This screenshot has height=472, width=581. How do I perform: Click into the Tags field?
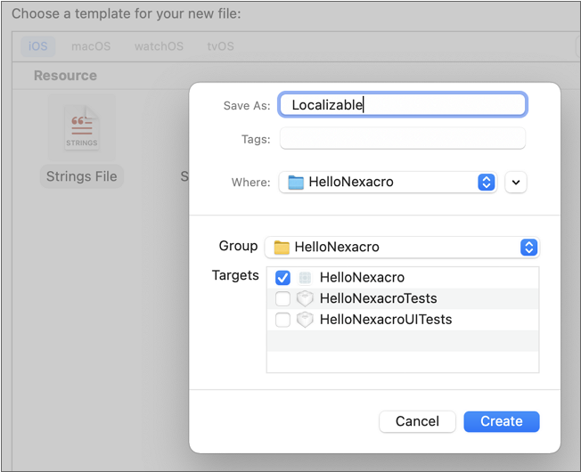point(402,139)
